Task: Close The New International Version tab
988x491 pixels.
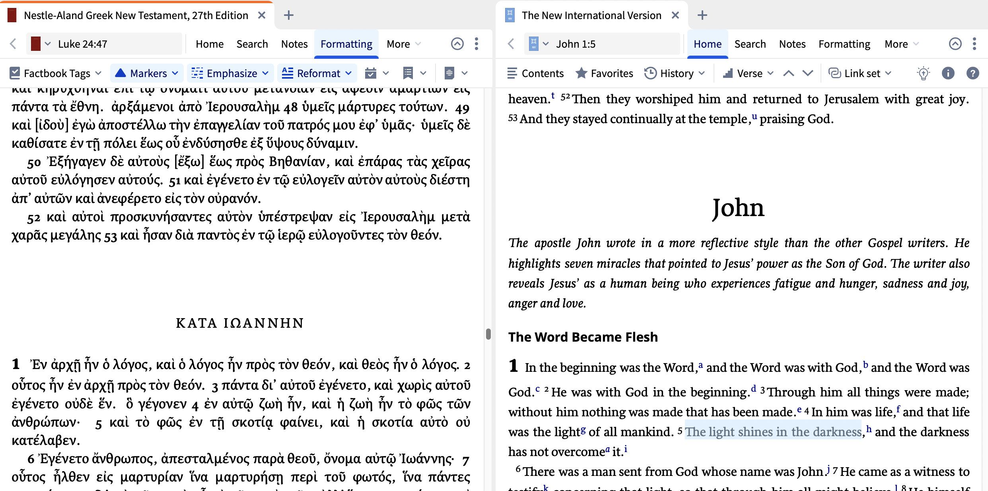Action: click(x=675, y=15)
